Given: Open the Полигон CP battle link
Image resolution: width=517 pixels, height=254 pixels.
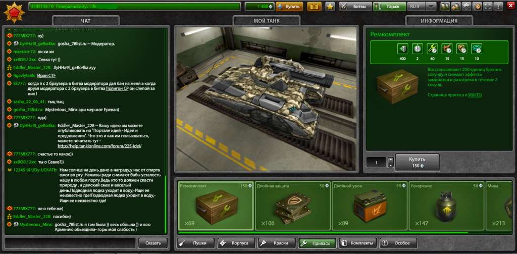Looking at the screenshot, I should [x=117, y=89].
